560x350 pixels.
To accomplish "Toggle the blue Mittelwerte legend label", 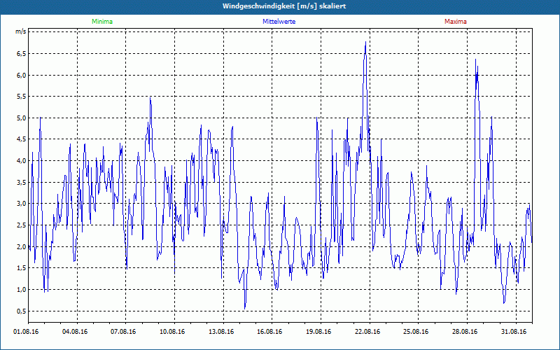I will point(279,22).
